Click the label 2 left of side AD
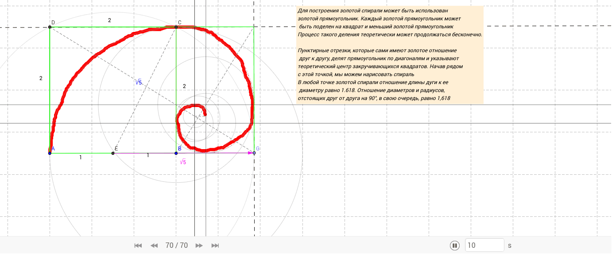The image size is (612, 254). tap(41, 78)
